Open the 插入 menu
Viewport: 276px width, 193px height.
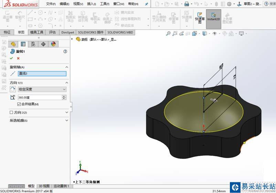point(92,4)
